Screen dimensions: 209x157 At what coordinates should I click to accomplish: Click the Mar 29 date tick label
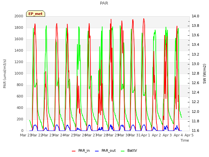tap(113, 135)
